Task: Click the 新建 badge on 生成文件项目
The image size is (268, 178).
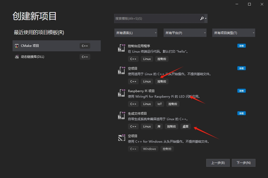Action: pyautogui.click(x=242, y=113)
